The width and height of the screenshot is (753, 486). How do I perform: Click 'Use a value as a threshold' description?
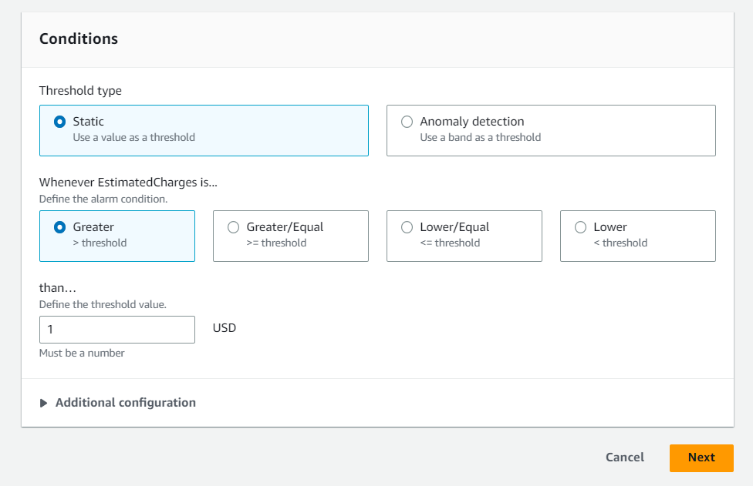134,138
